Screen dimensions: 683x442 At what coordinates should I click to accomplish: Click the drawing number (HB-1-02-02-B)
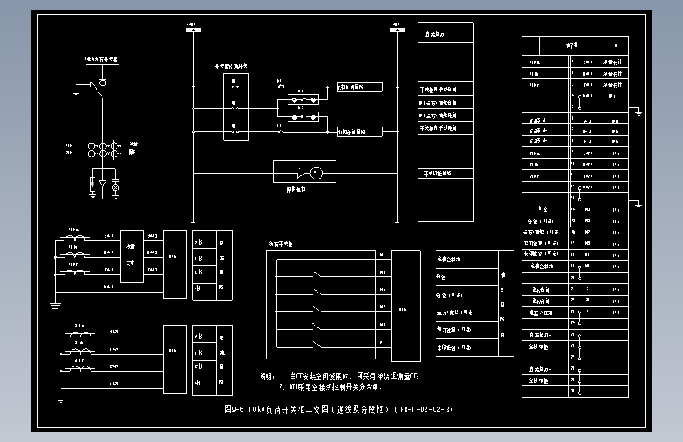pos(424,410)
